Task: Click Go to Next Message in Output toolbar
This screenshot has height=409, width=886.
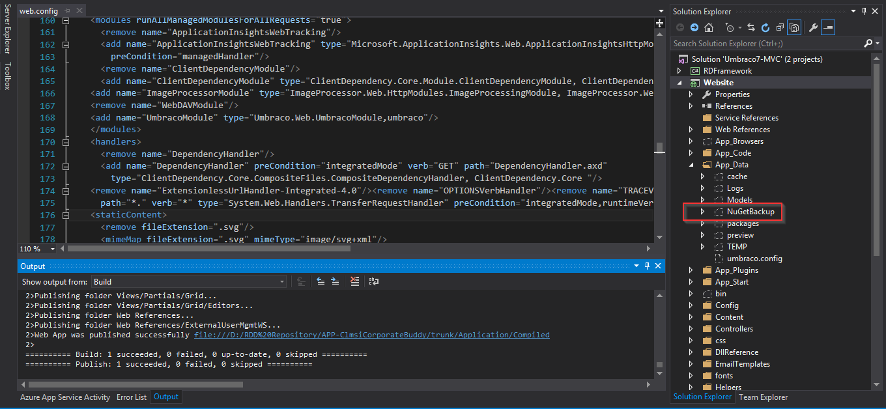Action: [335, 281]
